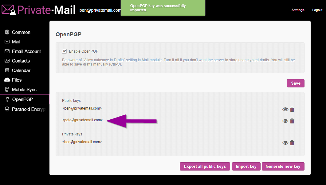
Task: Open the Common settings section
Action: coord(21,32)
